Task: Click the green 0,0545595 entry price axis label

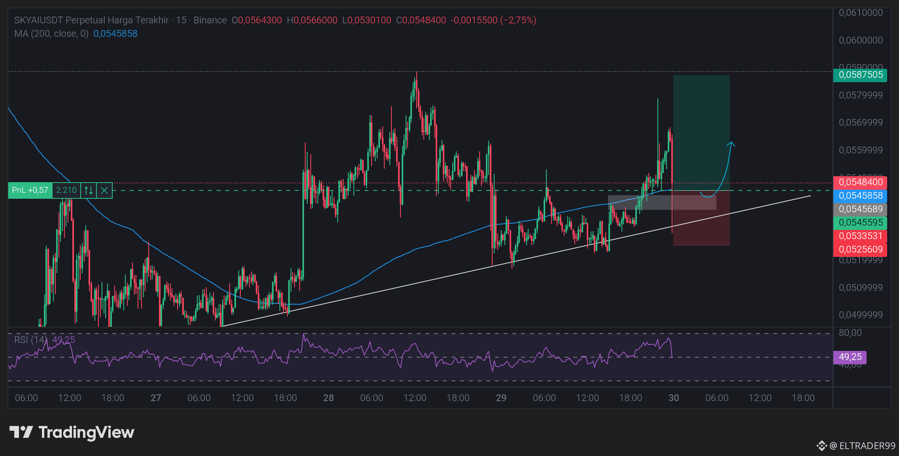Action: pyautogui.click(x=860, y=223)
